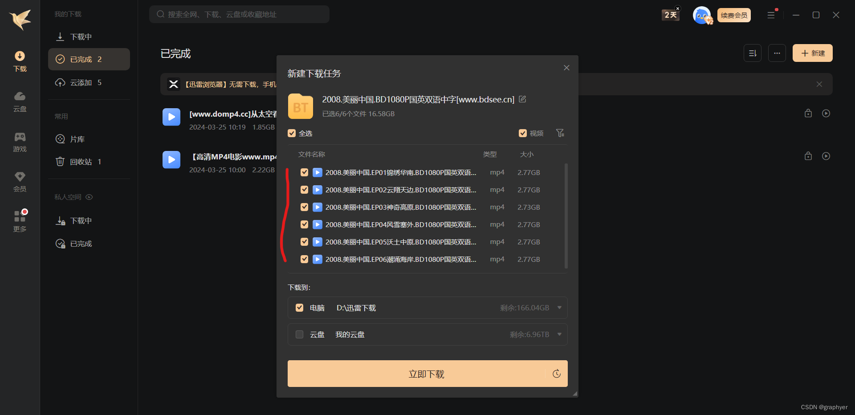Enable the 云盘 destination checkbox
The width and height of the screenshot is (855, 415).
pos(300,334)
